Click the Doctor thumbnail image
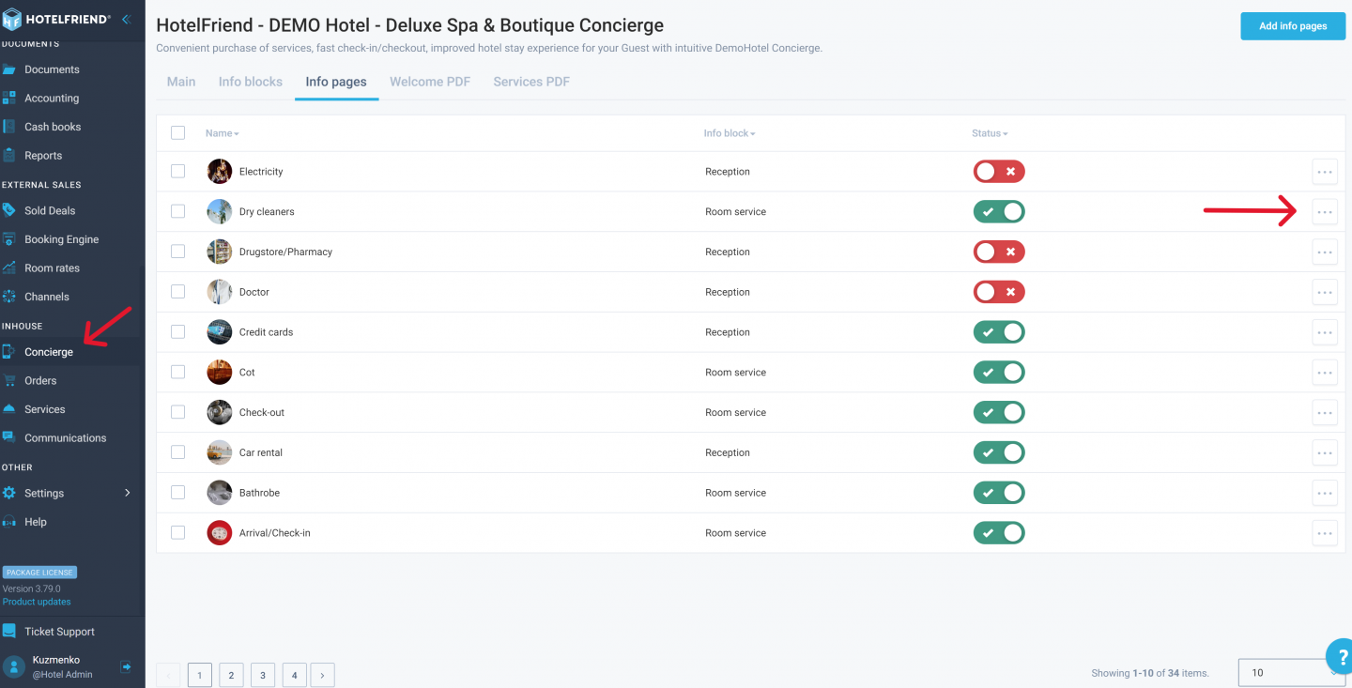This screenshot has height=688, width=1352. (x=219, y=292)
